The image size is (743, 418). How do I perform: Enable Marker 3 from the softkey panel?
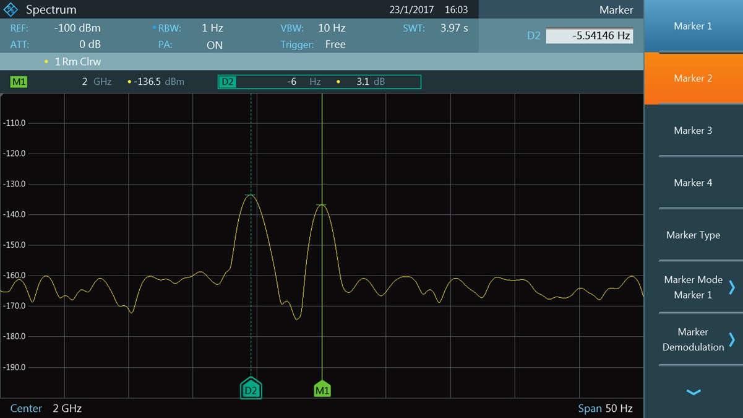694,130
